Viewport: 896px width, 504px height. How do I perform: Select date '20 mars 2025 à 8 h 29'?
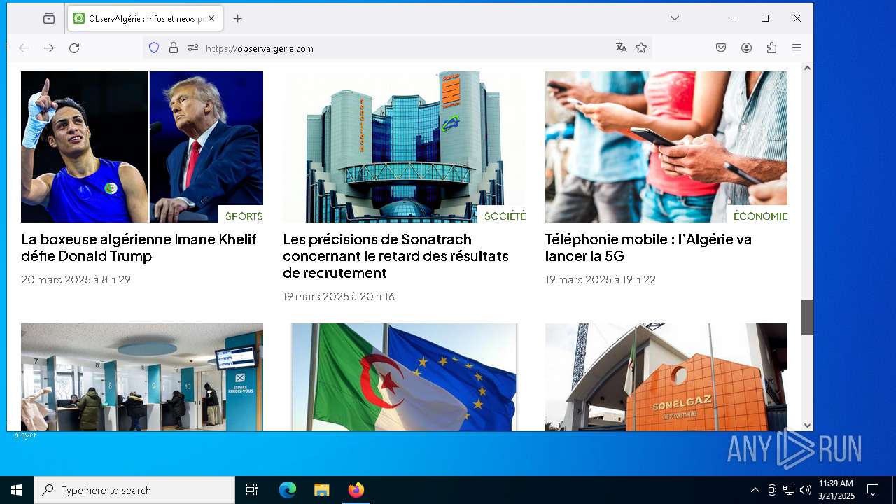(76, 280)
